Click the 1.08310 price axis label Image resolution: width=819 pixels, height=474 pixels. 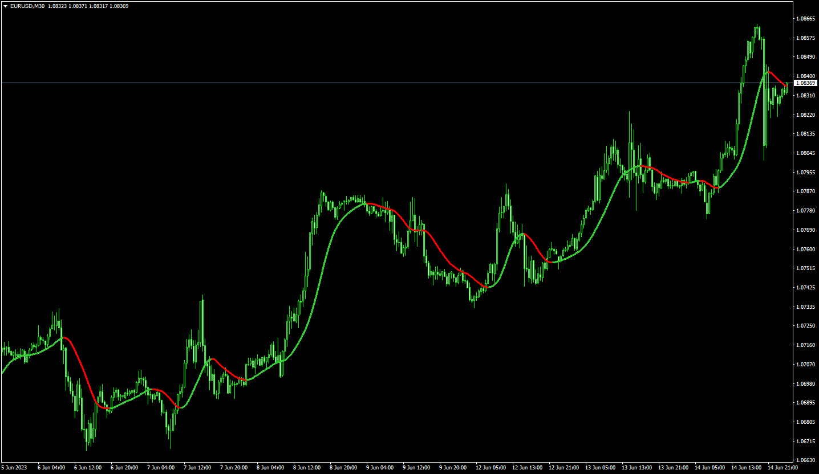tap(805, 96)
